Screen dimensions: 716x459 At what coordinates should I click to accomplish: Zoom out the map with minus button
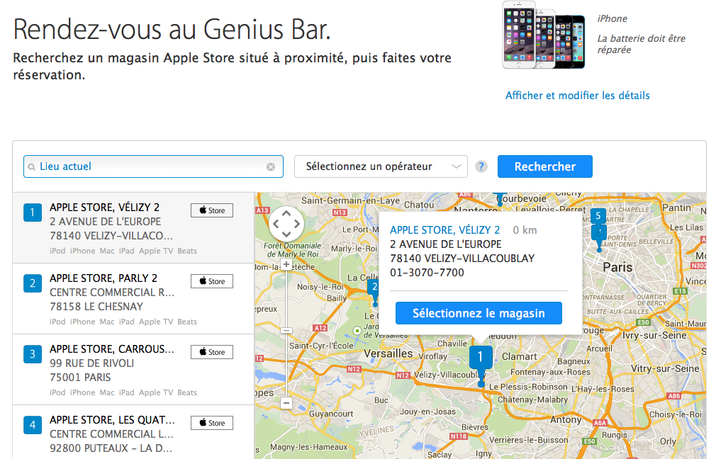coord(286,403)
